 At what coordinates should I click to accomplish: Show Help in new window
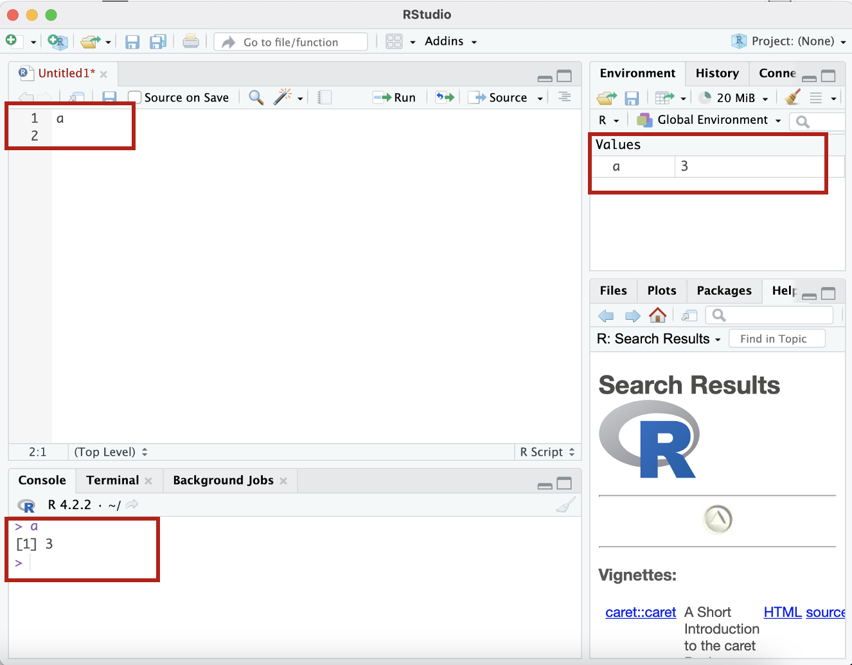(x=689, y=316)
